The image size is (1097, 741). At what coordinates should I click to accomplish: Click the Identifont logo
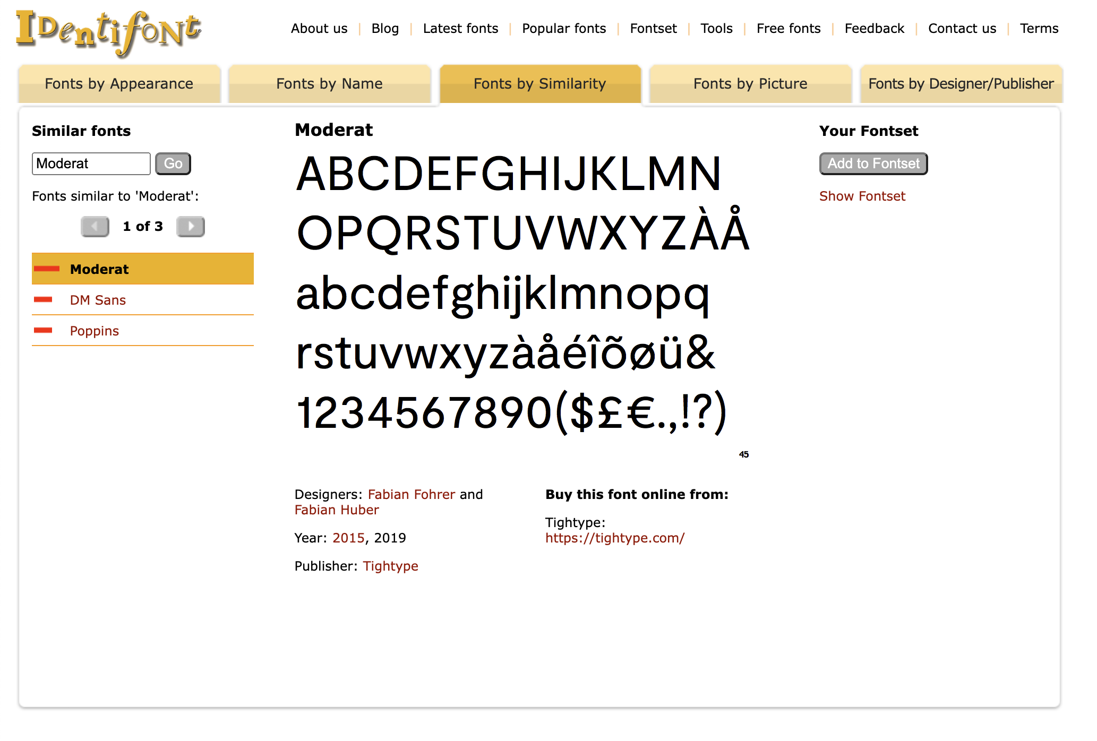coord(108,32)
